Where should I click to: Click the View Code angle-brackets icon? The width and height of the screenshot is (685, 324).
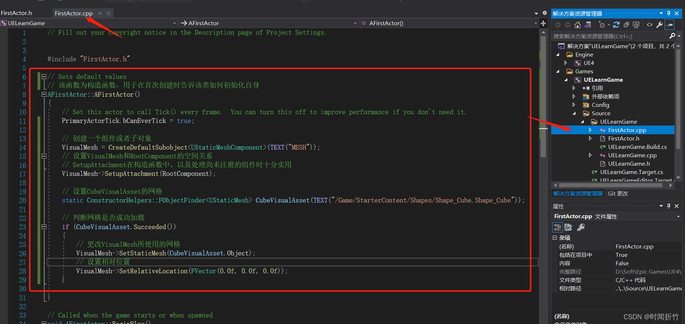pyautogui.click(x=649, y=25)
